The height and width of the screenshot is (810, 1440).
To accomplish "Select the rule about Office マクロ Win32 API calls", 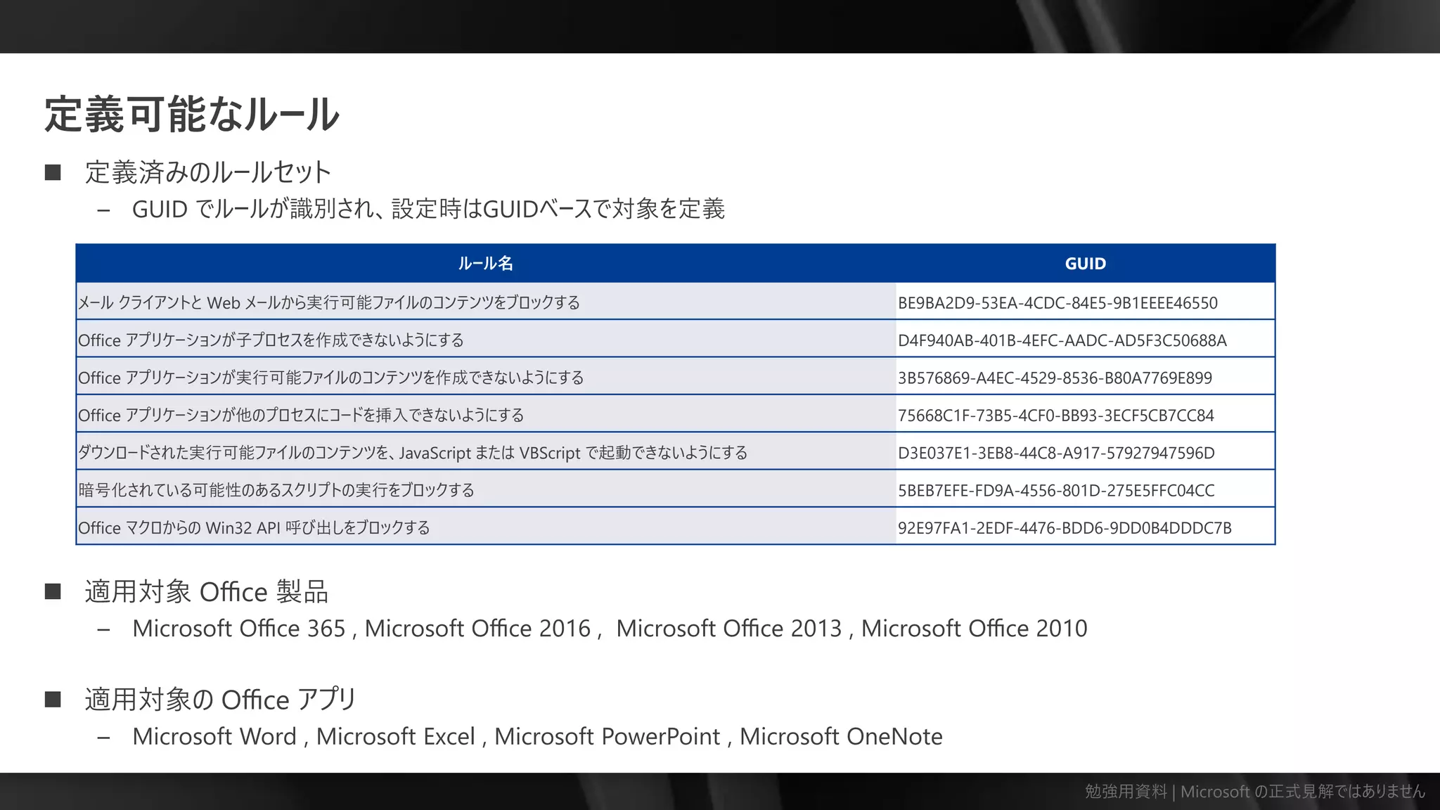I will [254, 528].
